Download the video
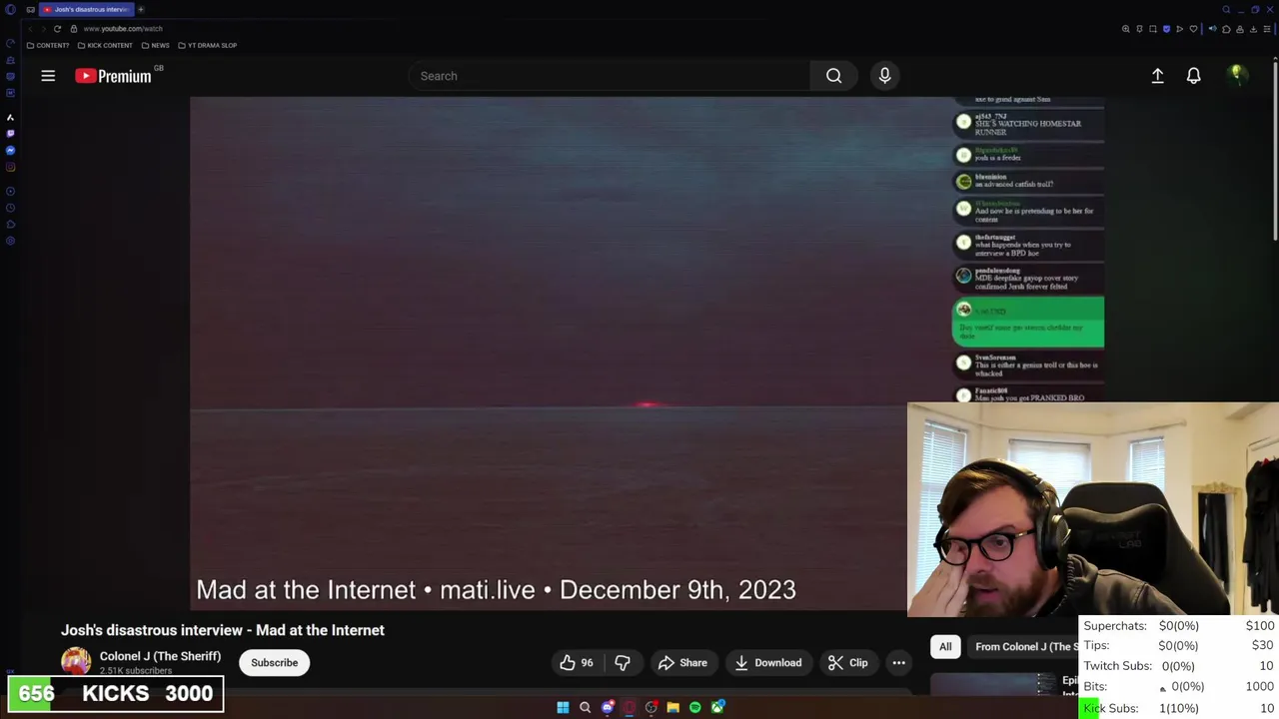Screen dimensions: 1279x719 (767, 663)
